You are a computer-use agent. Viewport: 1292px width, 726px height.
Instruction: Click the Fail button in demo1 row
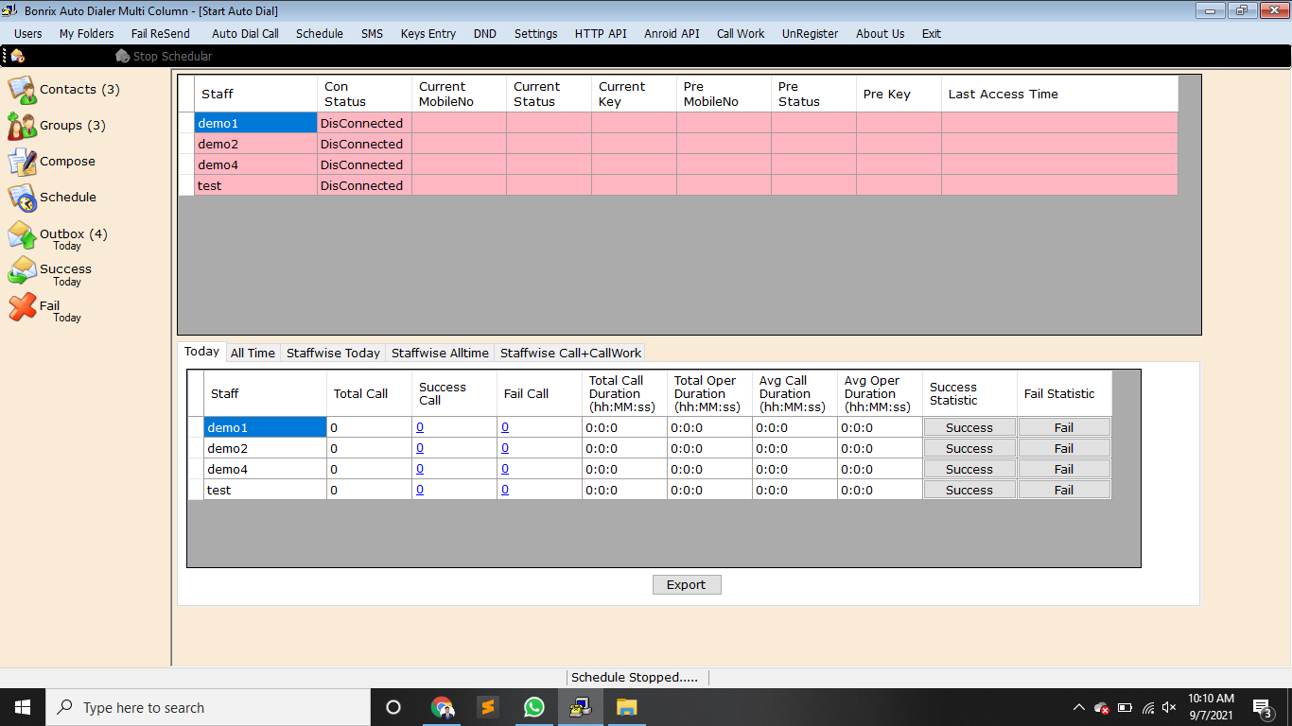tap(1064, 428)
